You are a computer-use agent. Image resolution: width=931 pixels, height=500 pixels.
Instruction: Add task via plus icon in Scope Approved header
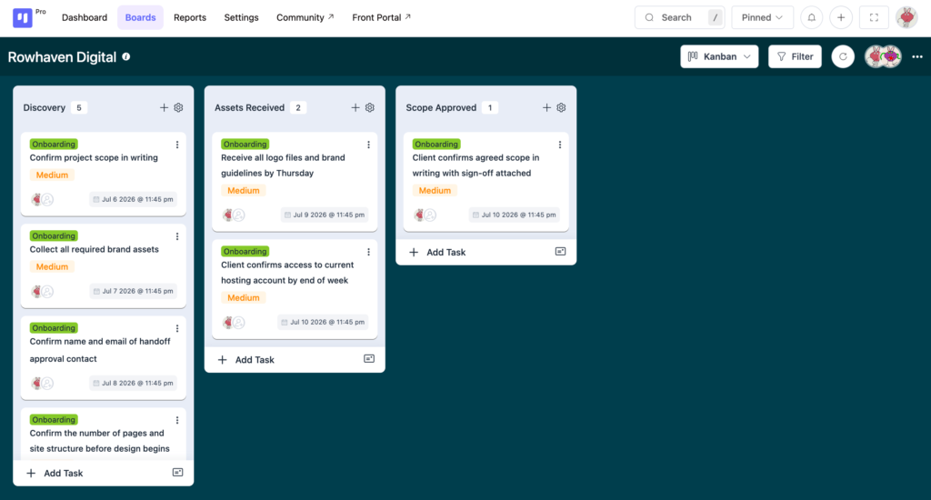[546, 107]
